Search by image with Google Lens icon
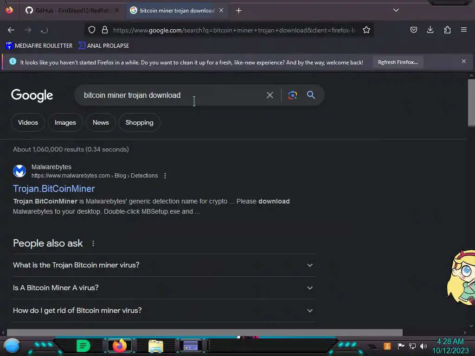The image size is (475, 356). click(292, 95)
